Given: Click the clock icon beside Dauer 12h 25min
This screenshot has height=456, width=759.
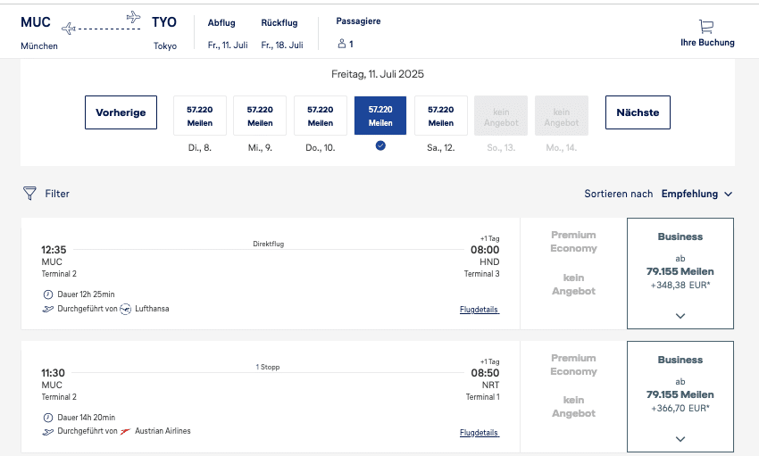Looking at the screenshot, I should 47,294.
